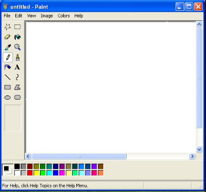Image resolution: width=206 pixels, height=192 pixels.
Task: Click the vertical scrollbar down arrow
Action: pyautogui.click(x=199, y=150)
